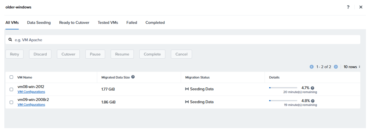Go to previous page arrow
370x133 pixels.
[x=312, y=67]
